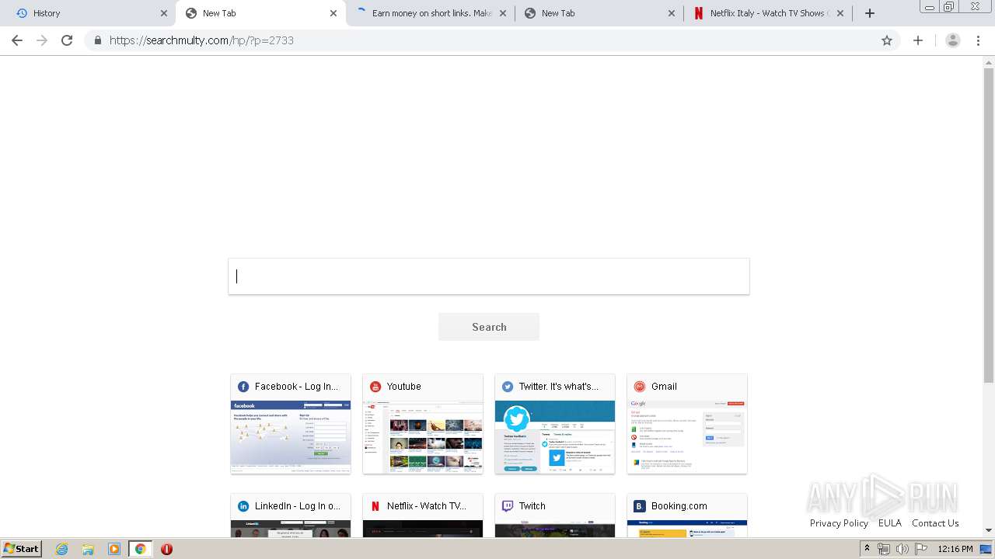
Task: Click the plus icon beside the bookmark star
Action: click(x=918, y=40)
